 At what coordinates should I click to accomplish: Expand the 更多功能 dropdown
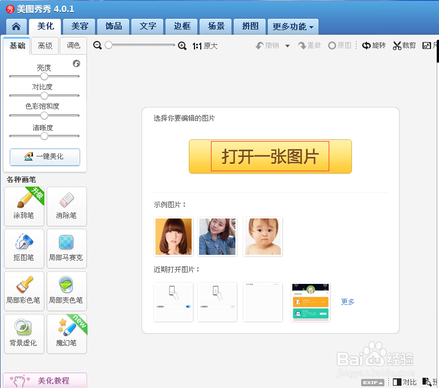coord(293,27)
